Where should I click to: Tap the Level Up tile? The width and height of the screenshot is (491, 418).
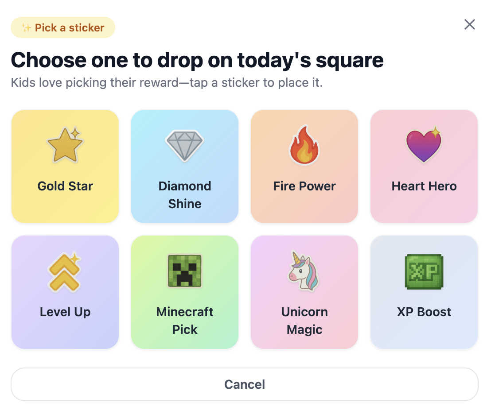65,292
